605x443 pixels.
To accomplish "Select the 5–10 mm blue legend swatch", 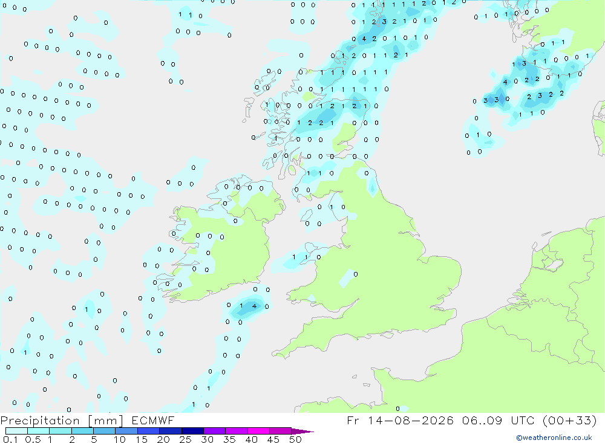I will [104, 431].
